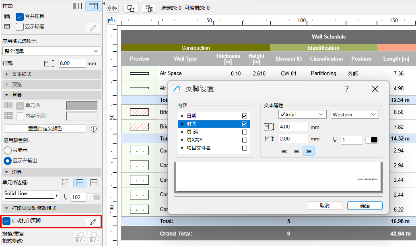Collapse the left panel with the arrow

(x=104, y=4)
